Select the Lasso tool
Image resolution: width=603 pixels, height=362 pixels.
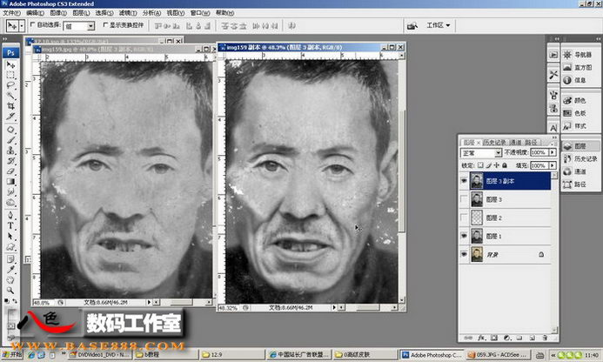pos(11,85)
